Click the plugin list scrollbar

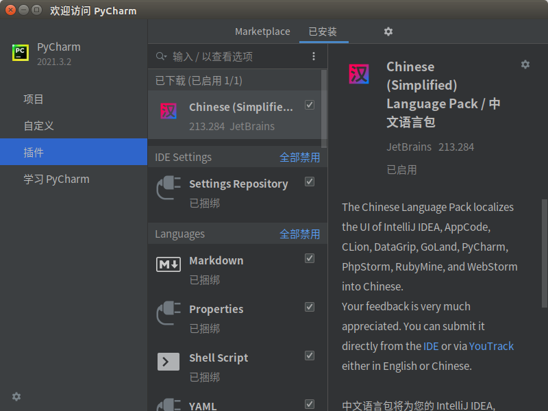pos(324,108)
